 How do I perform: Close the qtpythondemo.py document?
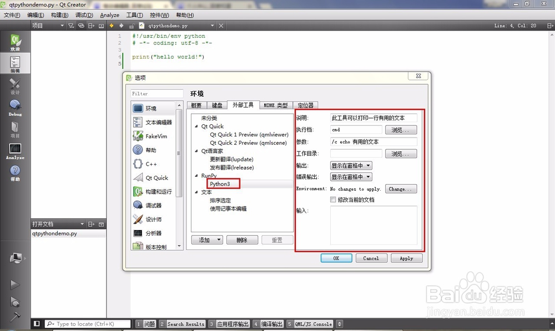221,26
